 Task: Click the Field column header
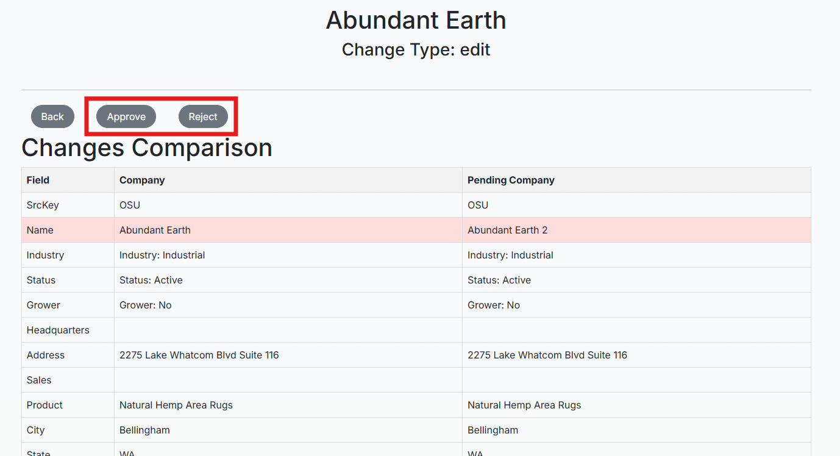tap(68, 180)
